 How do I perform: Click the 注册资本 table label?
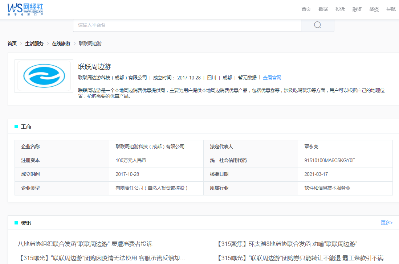[30, 160]
